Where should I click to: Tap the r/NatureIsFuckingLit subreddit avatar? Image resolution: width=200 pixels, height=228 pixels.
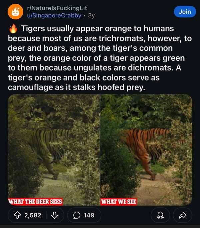coord(14,12)
